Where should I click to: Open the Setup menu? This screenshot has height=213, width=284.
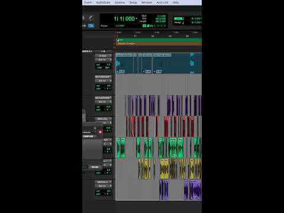(133, 2)
